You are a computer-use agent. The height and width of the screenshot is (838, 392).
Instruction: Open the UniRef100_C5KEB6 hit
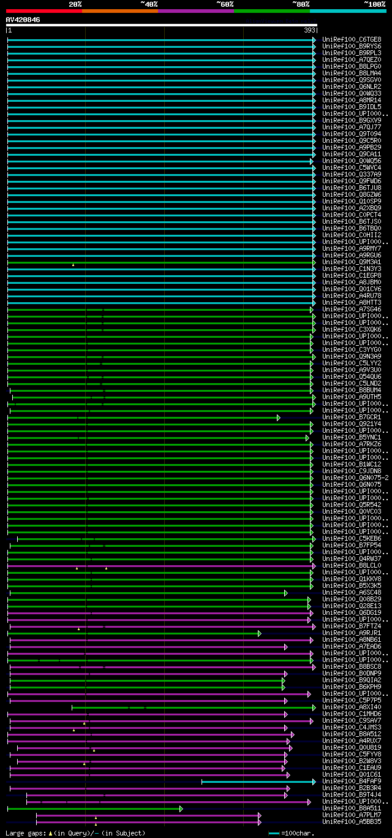tap(352, 538)
